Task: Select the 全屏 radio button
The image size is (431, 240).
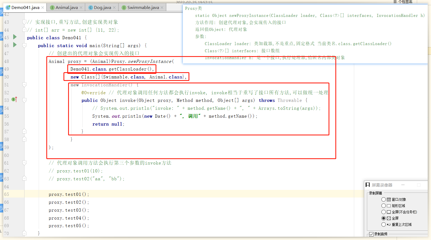Action: click(x=384, y=218)
